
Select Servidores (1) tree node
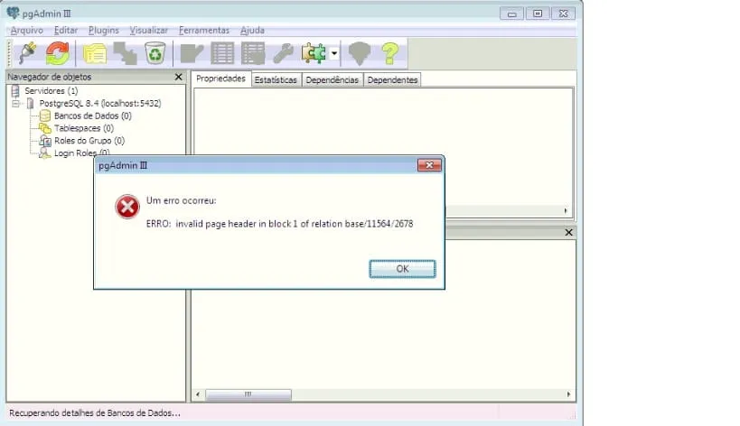[x=51, y=90]
